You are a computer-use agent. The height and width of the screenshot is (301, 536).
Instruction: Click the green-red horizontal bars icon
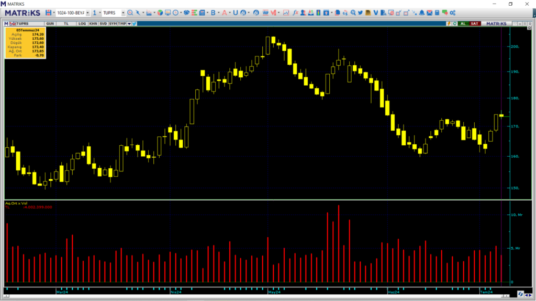[x=194, y=13]
